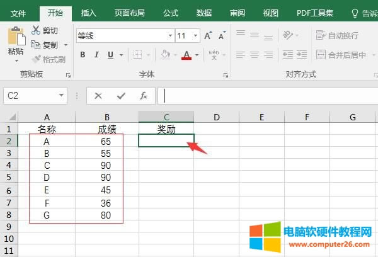
Task: Toggle bold formatting
Action: point(83,55)
